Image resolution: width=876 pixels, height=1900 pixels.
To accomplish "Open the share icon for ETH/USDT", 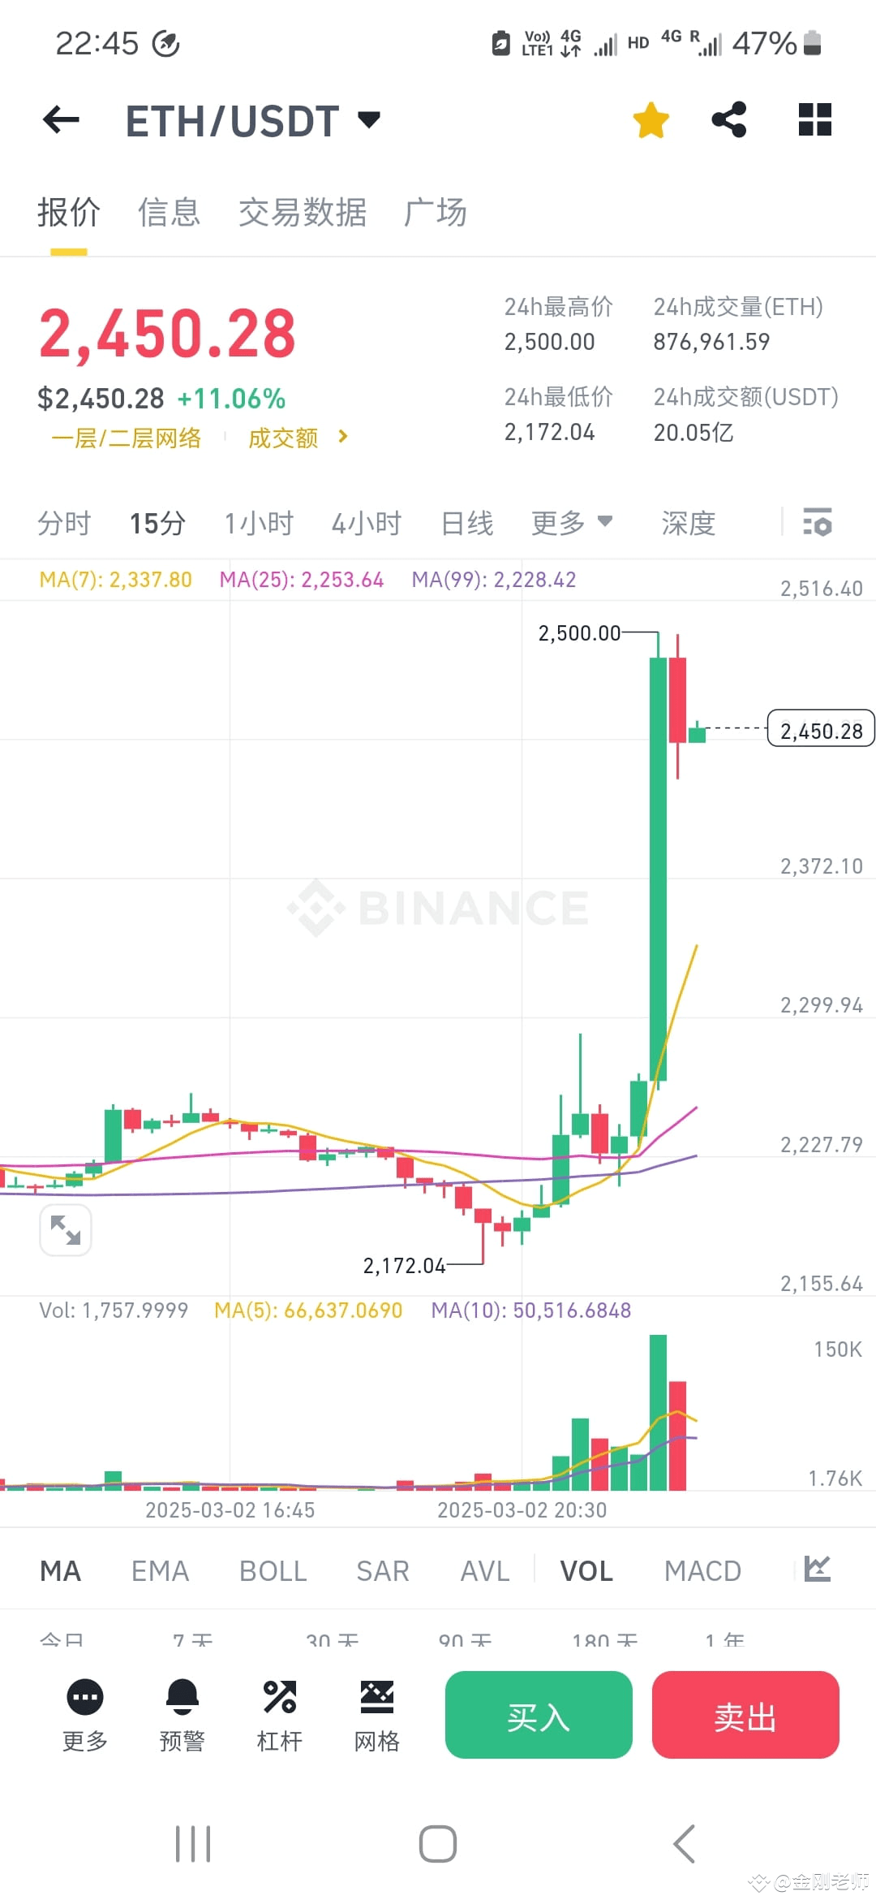I will [728, 119].
